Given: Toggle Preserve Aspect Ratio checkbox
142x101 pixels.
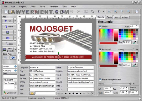Looking at the screenshot, I should coord(100,79).
